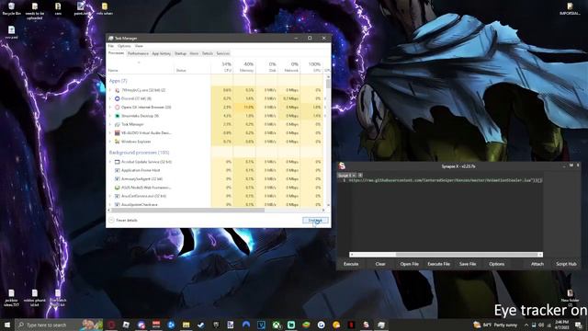588x331 pixels.
Task: Sort processes by the CPU column
Action: (x=222, y=67)
